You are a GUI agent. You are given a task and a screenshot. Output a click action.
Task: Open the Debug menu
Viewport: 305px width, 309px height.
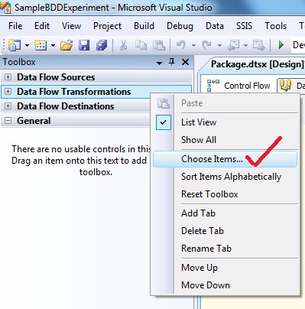tap(180, 26)
